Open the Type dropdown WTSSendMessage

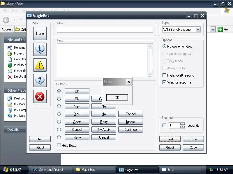(x=198, y=30)
